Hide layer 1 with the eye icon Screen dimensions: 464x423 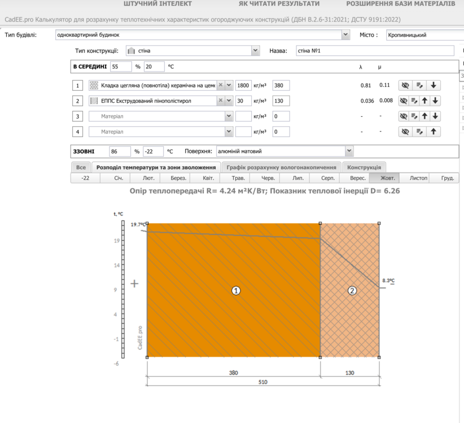click(404, 85)
